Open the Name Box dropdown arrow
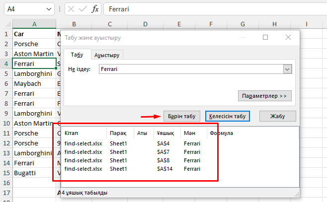327x202 pixels. coord(49,9)
